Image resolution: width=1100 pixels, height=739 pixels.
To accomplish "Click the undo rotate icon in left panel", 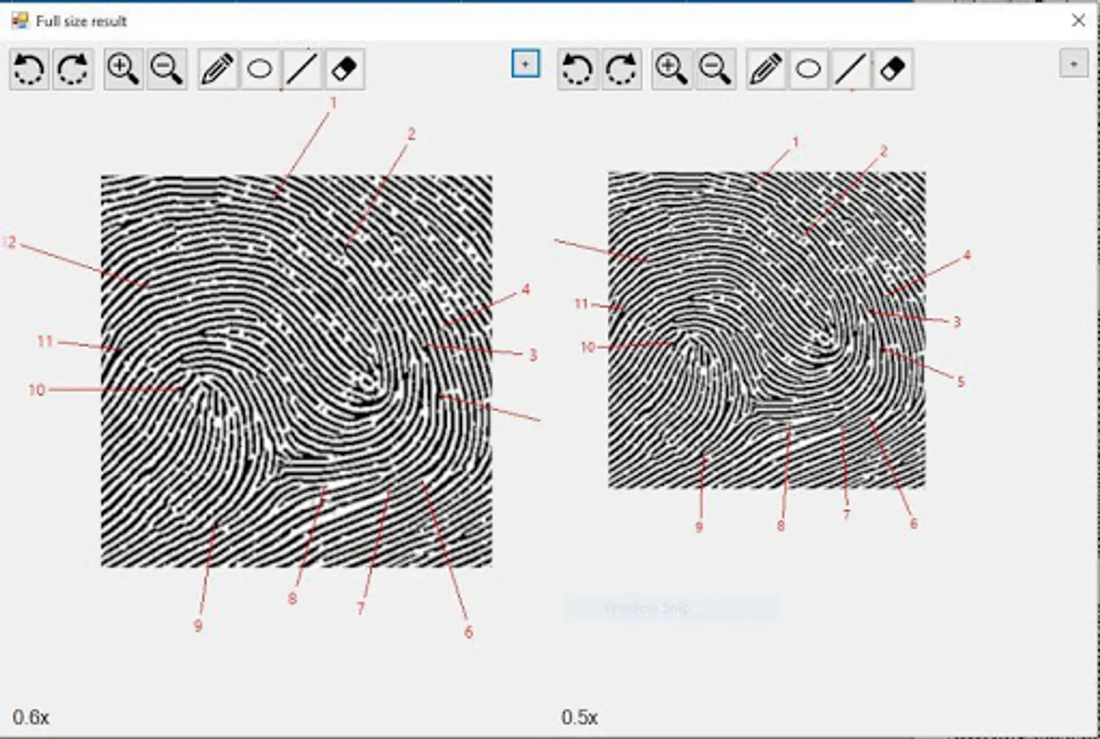I will (30, 69).
